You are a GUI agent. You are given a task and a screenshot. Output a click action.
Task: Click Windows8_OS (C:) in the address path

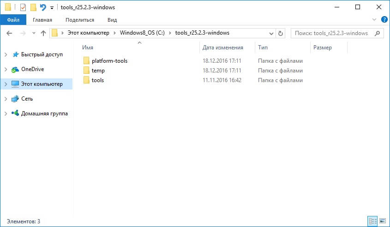click(x=142, y=33)
